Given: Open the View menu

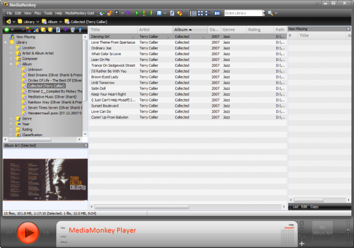Looking at the screenshot, I should 28,13.
